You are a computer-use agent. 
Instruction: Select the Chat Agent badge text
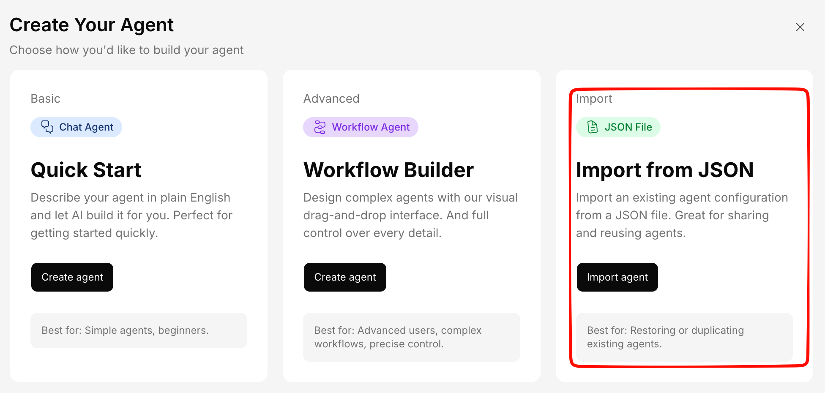(86, 127)
